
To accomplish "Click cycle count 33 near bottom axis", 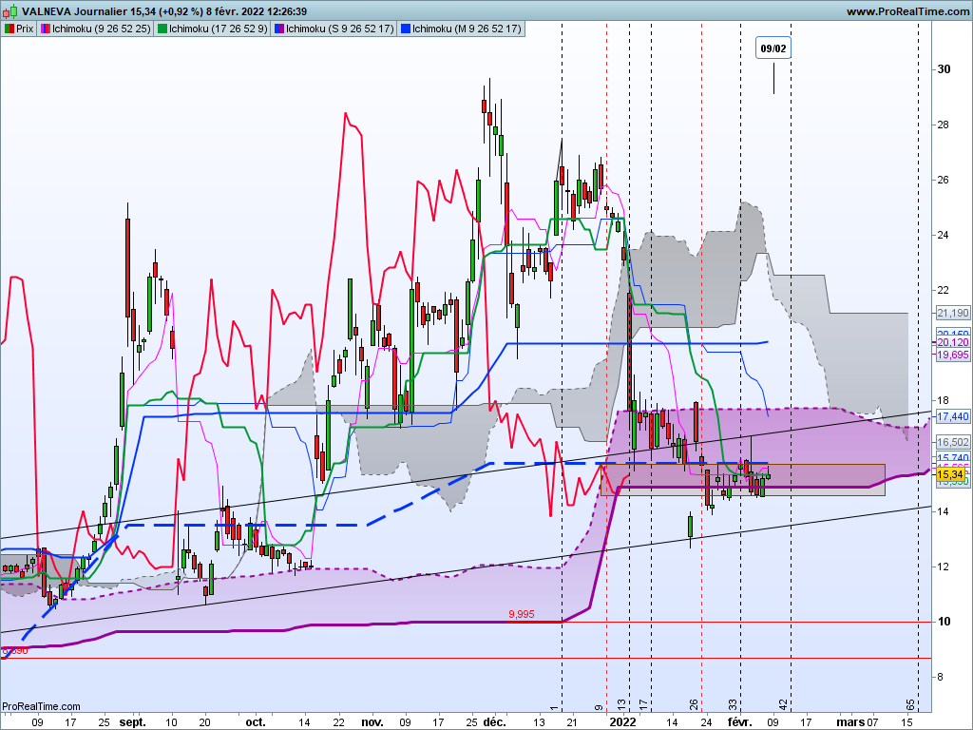I will pyautogui.click(x=733, y=704).
